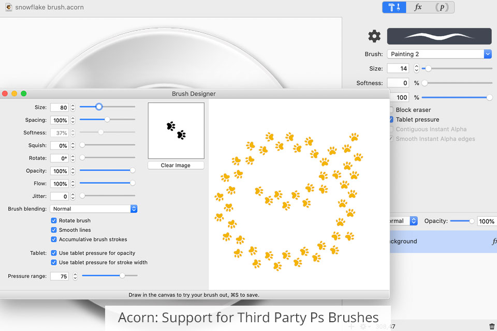Click the Softness field showing 37%
The image size is (497, 331).
(x=60, y=133)
